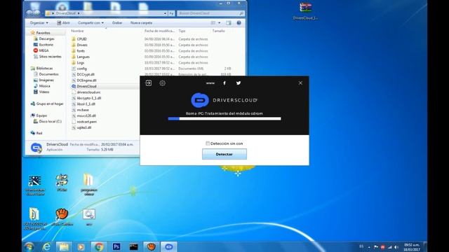Viewport: 449px width, 252px height.
Task: Sort by the Nombre column header
Action: coord(77,31)
